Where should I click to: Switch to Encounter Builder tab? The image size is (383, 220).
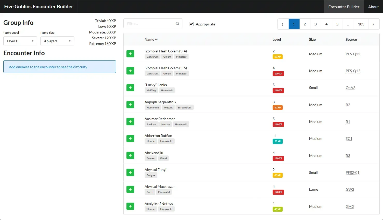(344, 7)
